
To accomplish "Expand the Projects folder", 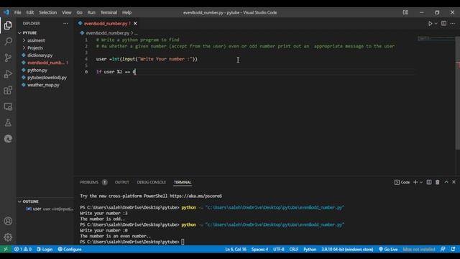I will coord(24,47).
